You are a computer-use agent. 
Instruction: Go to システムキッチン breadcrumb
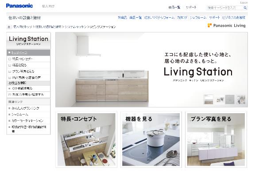(76, 27)
